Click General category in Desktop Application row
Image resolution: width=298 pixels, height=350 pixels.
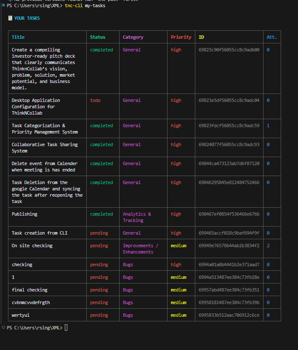click(x=132, y=100)
